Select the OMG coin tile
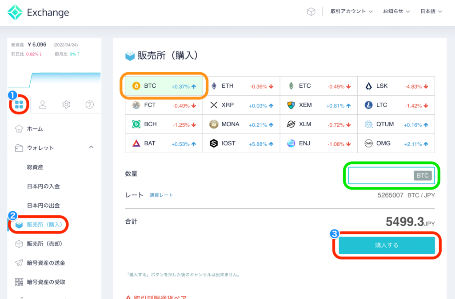Screen dimensions: 455x299 396,143
